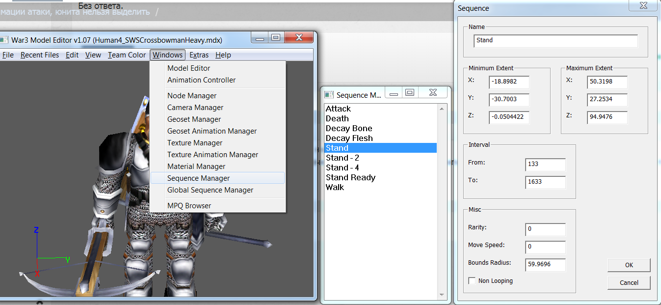Screen dimensions: 661x305
Task: Open the Help menu
Action: [x=223, y=55]
